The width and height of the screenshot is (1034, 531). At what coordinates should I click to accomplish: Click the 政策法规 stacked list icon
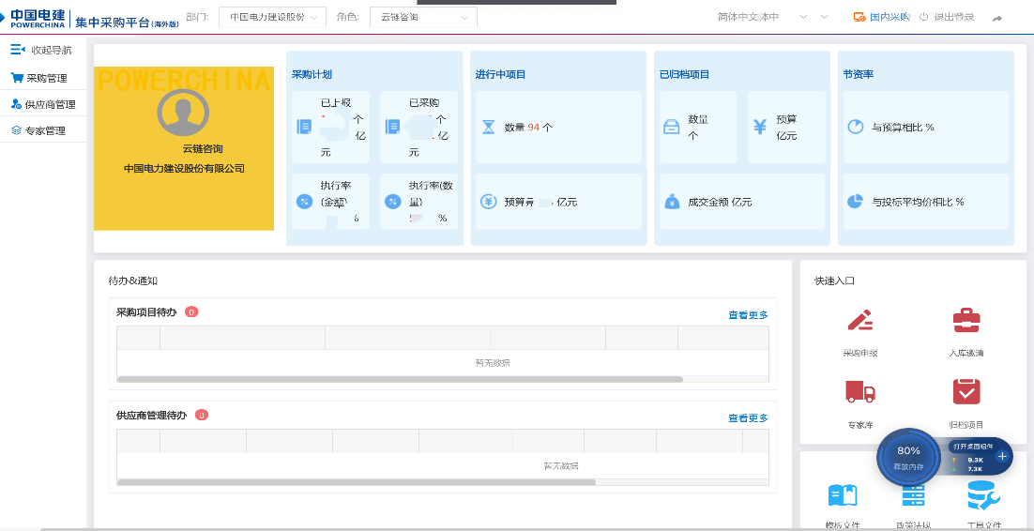click(912, 498)
